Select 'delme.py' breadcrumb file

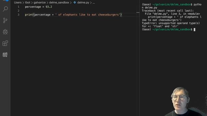[83, 3]
